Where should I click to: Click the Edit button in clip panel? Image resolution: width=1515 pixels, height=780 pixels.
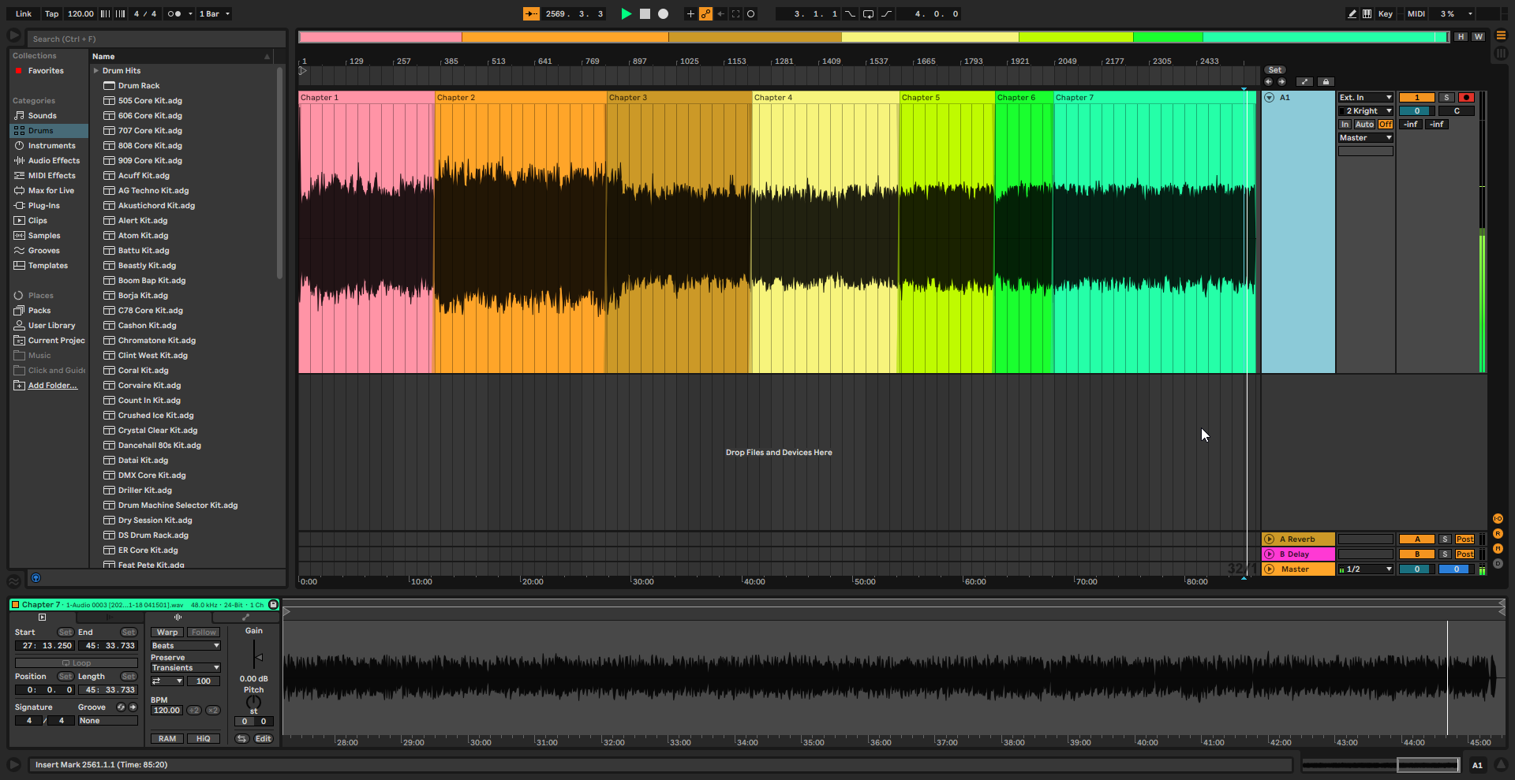[x=264, y=739]
